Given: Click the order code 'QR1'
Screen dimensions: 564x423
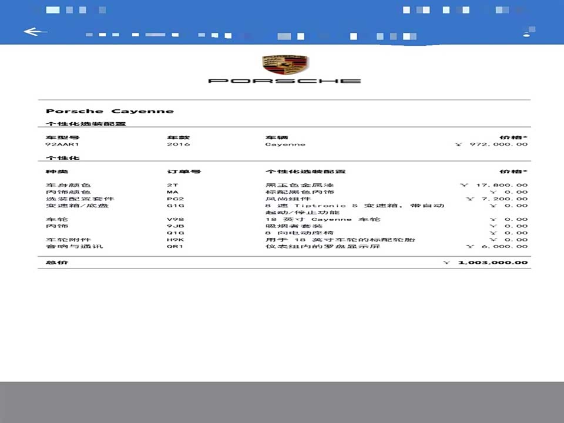Looking at the screenshot, I should point(175,246).
